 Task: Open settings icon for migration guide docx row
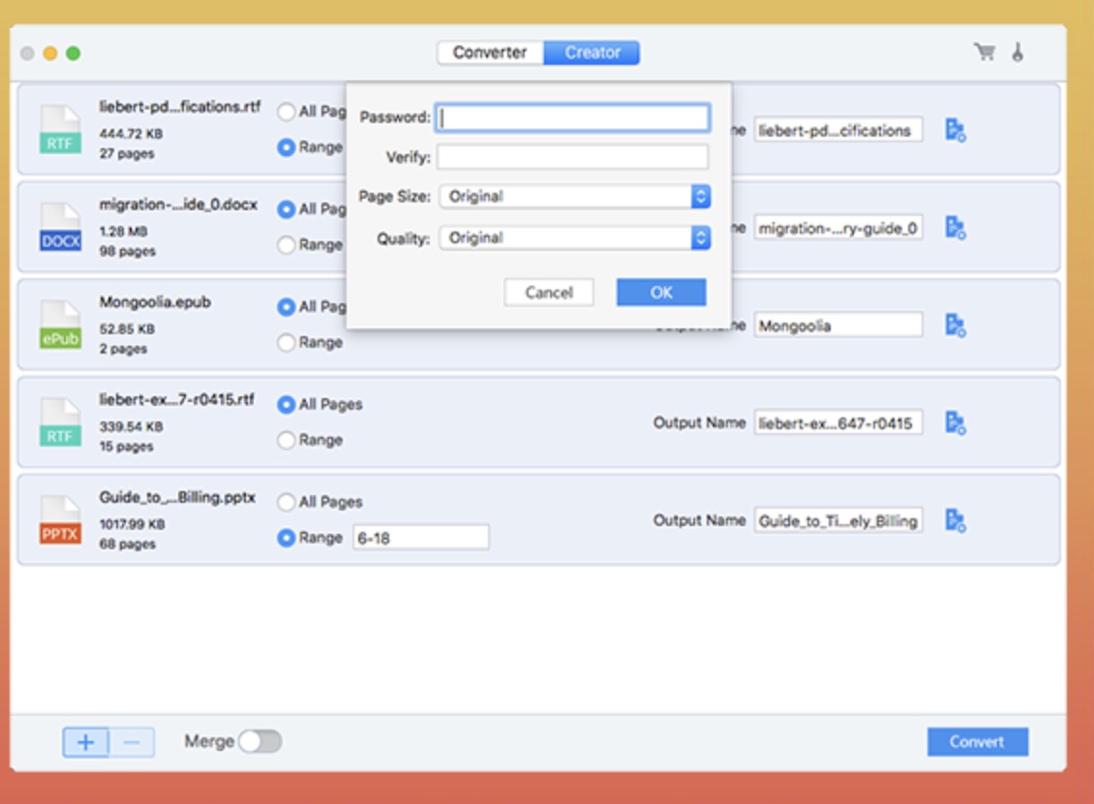[956, 228]
